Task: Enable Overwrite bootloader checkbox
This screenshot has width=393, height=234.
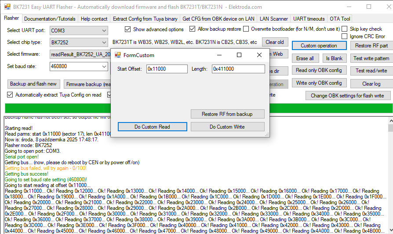Action: [246, 29]
